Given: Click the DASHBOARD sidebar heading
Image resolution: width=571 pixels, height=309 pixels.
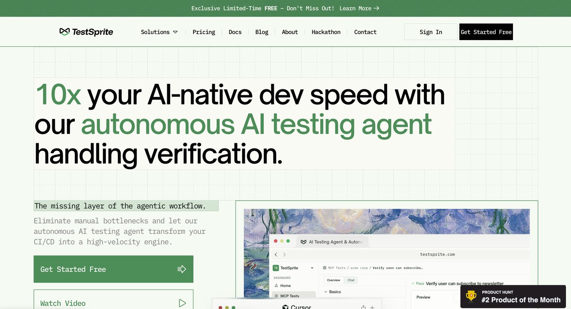Looking at the screenshot, I should pyautogui.click(x=282, y=278).
